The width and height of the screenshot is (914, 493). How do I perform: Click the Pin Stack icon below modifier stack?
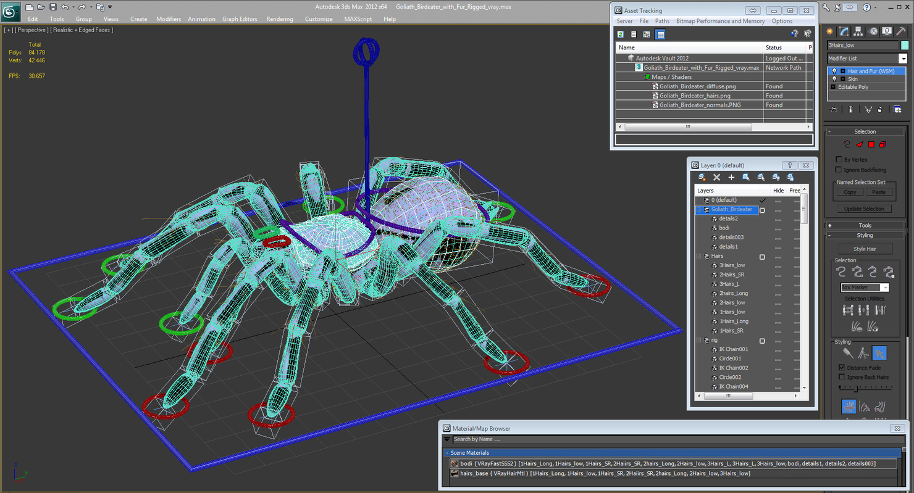[834, 109]
